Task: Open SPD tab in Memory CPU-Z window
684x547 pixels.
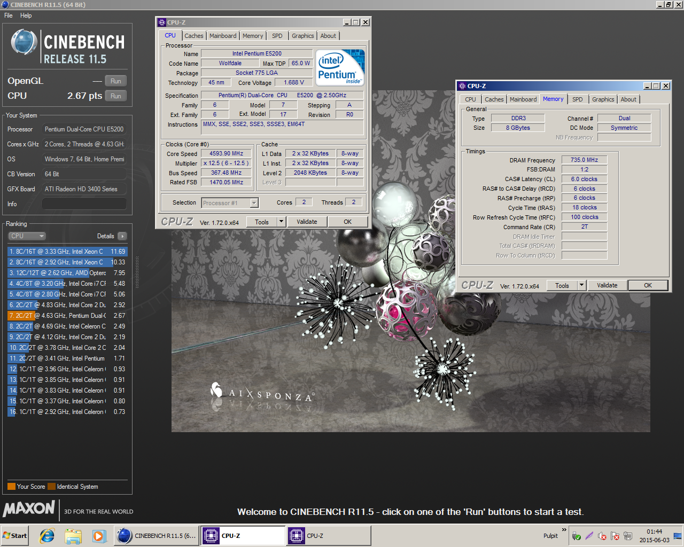Action: click(x=578, y=99)
